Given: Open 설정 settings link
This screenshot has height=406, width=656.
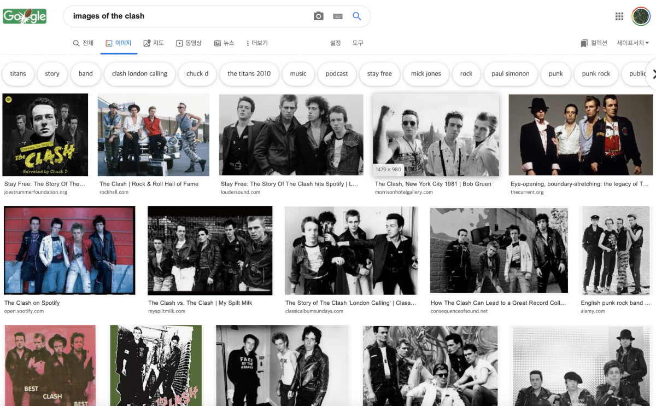Looking at the screenshot, I should pos(335,43).
